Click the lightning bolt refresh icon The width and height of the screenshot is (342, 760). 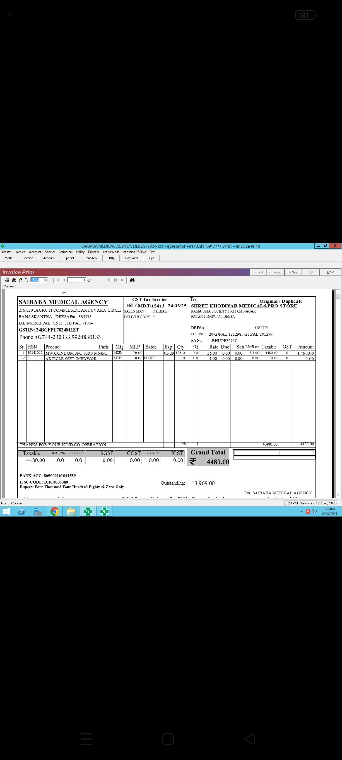tap(20, 280)
